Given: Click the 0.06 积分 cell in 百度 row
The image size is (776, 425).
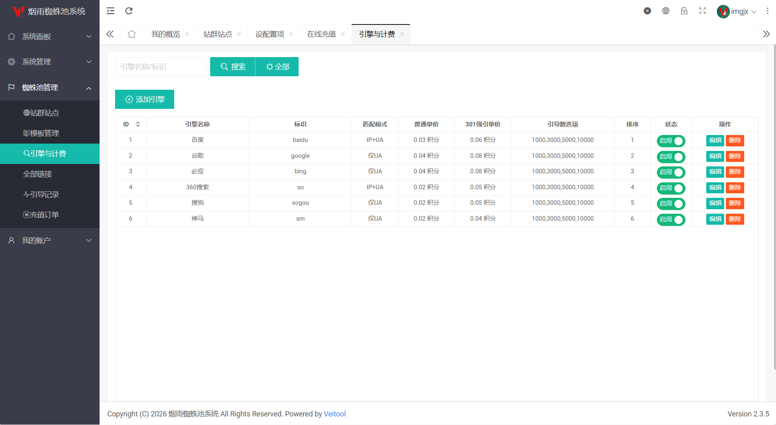Looking at the screenshot, I should click(x=483, y=140).
